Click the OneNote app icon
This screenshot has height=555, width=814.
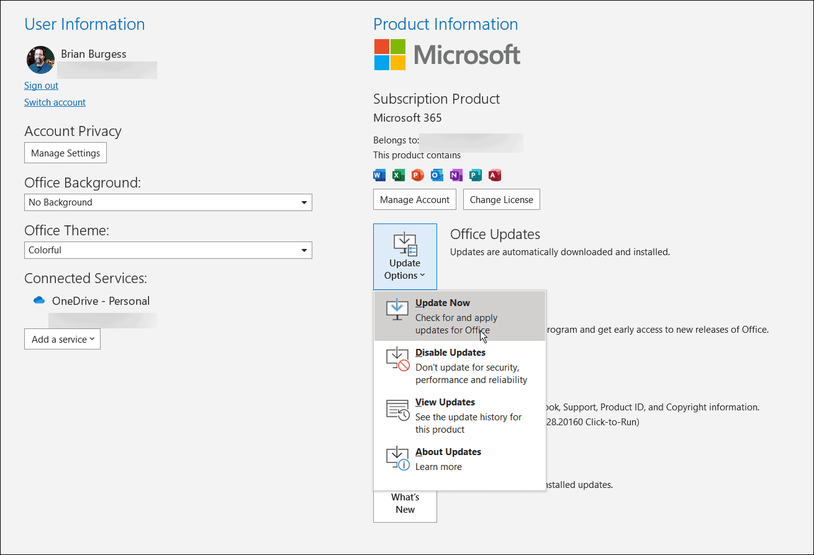(456, 174)
